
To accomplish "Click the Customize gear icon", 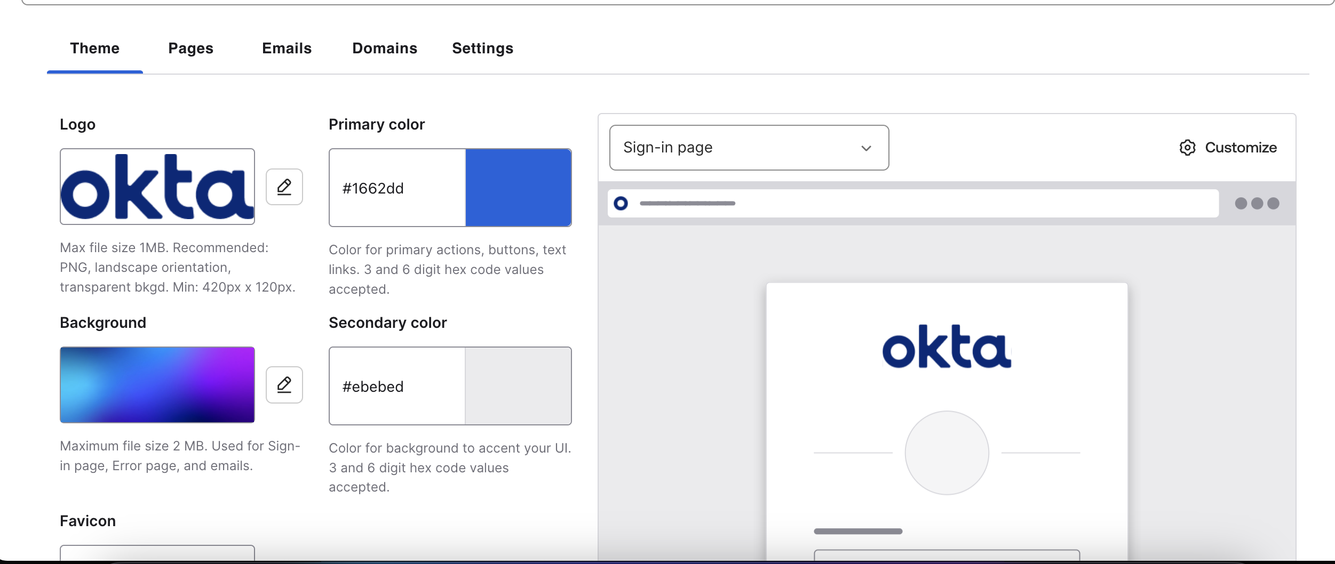I will point(1187,148).
